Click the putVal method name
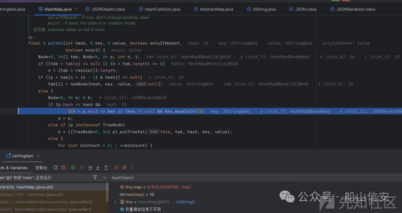Viewport: 402px width, 213px height. [x=55, y=43]
